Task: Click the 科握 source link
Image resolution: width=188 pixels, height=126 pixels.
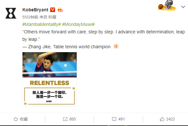Action: pyautogui.click(x=52, y=17)
